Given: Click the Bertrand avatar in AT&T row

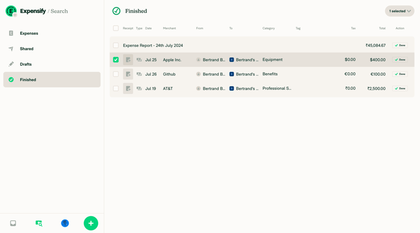Looking at the screenshot, I should 198,88.
